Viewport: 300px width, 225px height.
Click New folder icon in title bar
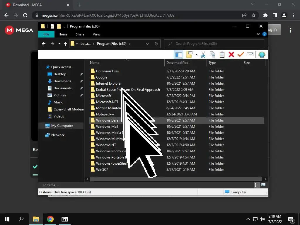tap(59, 26)
